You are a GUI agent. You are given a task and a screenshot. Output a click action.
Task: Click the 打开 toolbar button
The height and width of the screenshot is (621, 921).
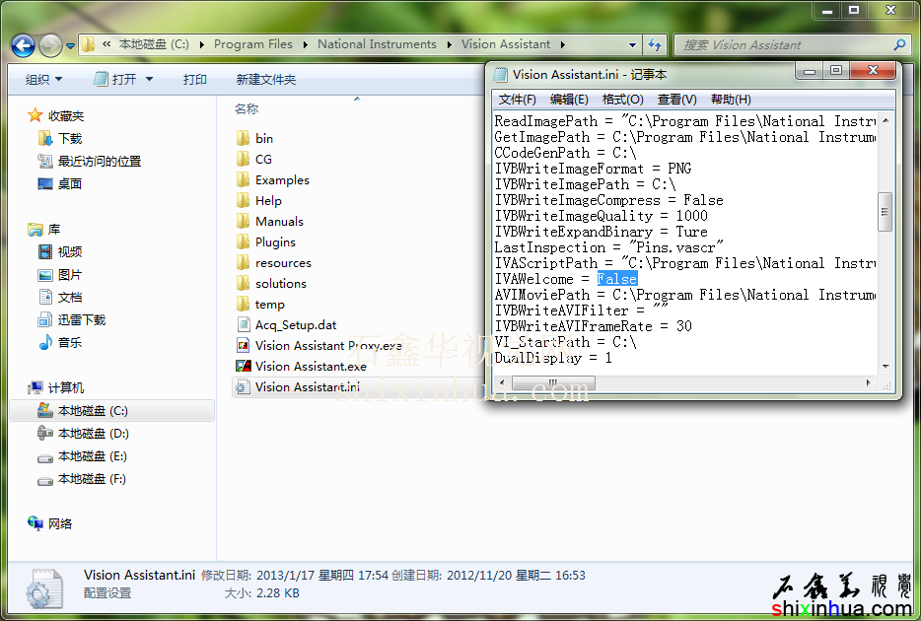115,79
